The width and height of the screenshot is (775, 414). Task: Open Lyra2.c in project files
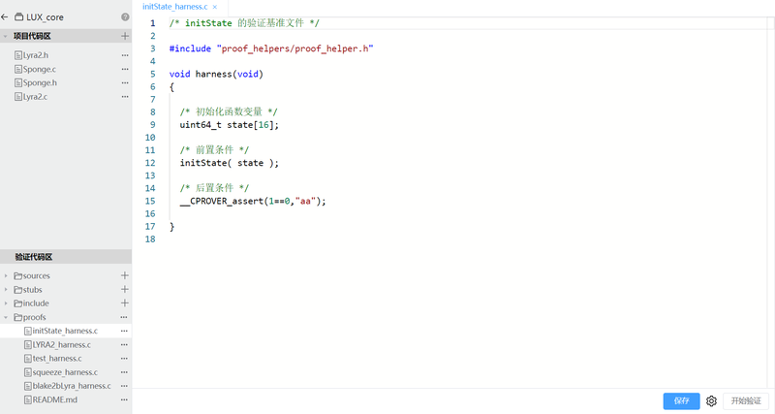pos(31,96)
